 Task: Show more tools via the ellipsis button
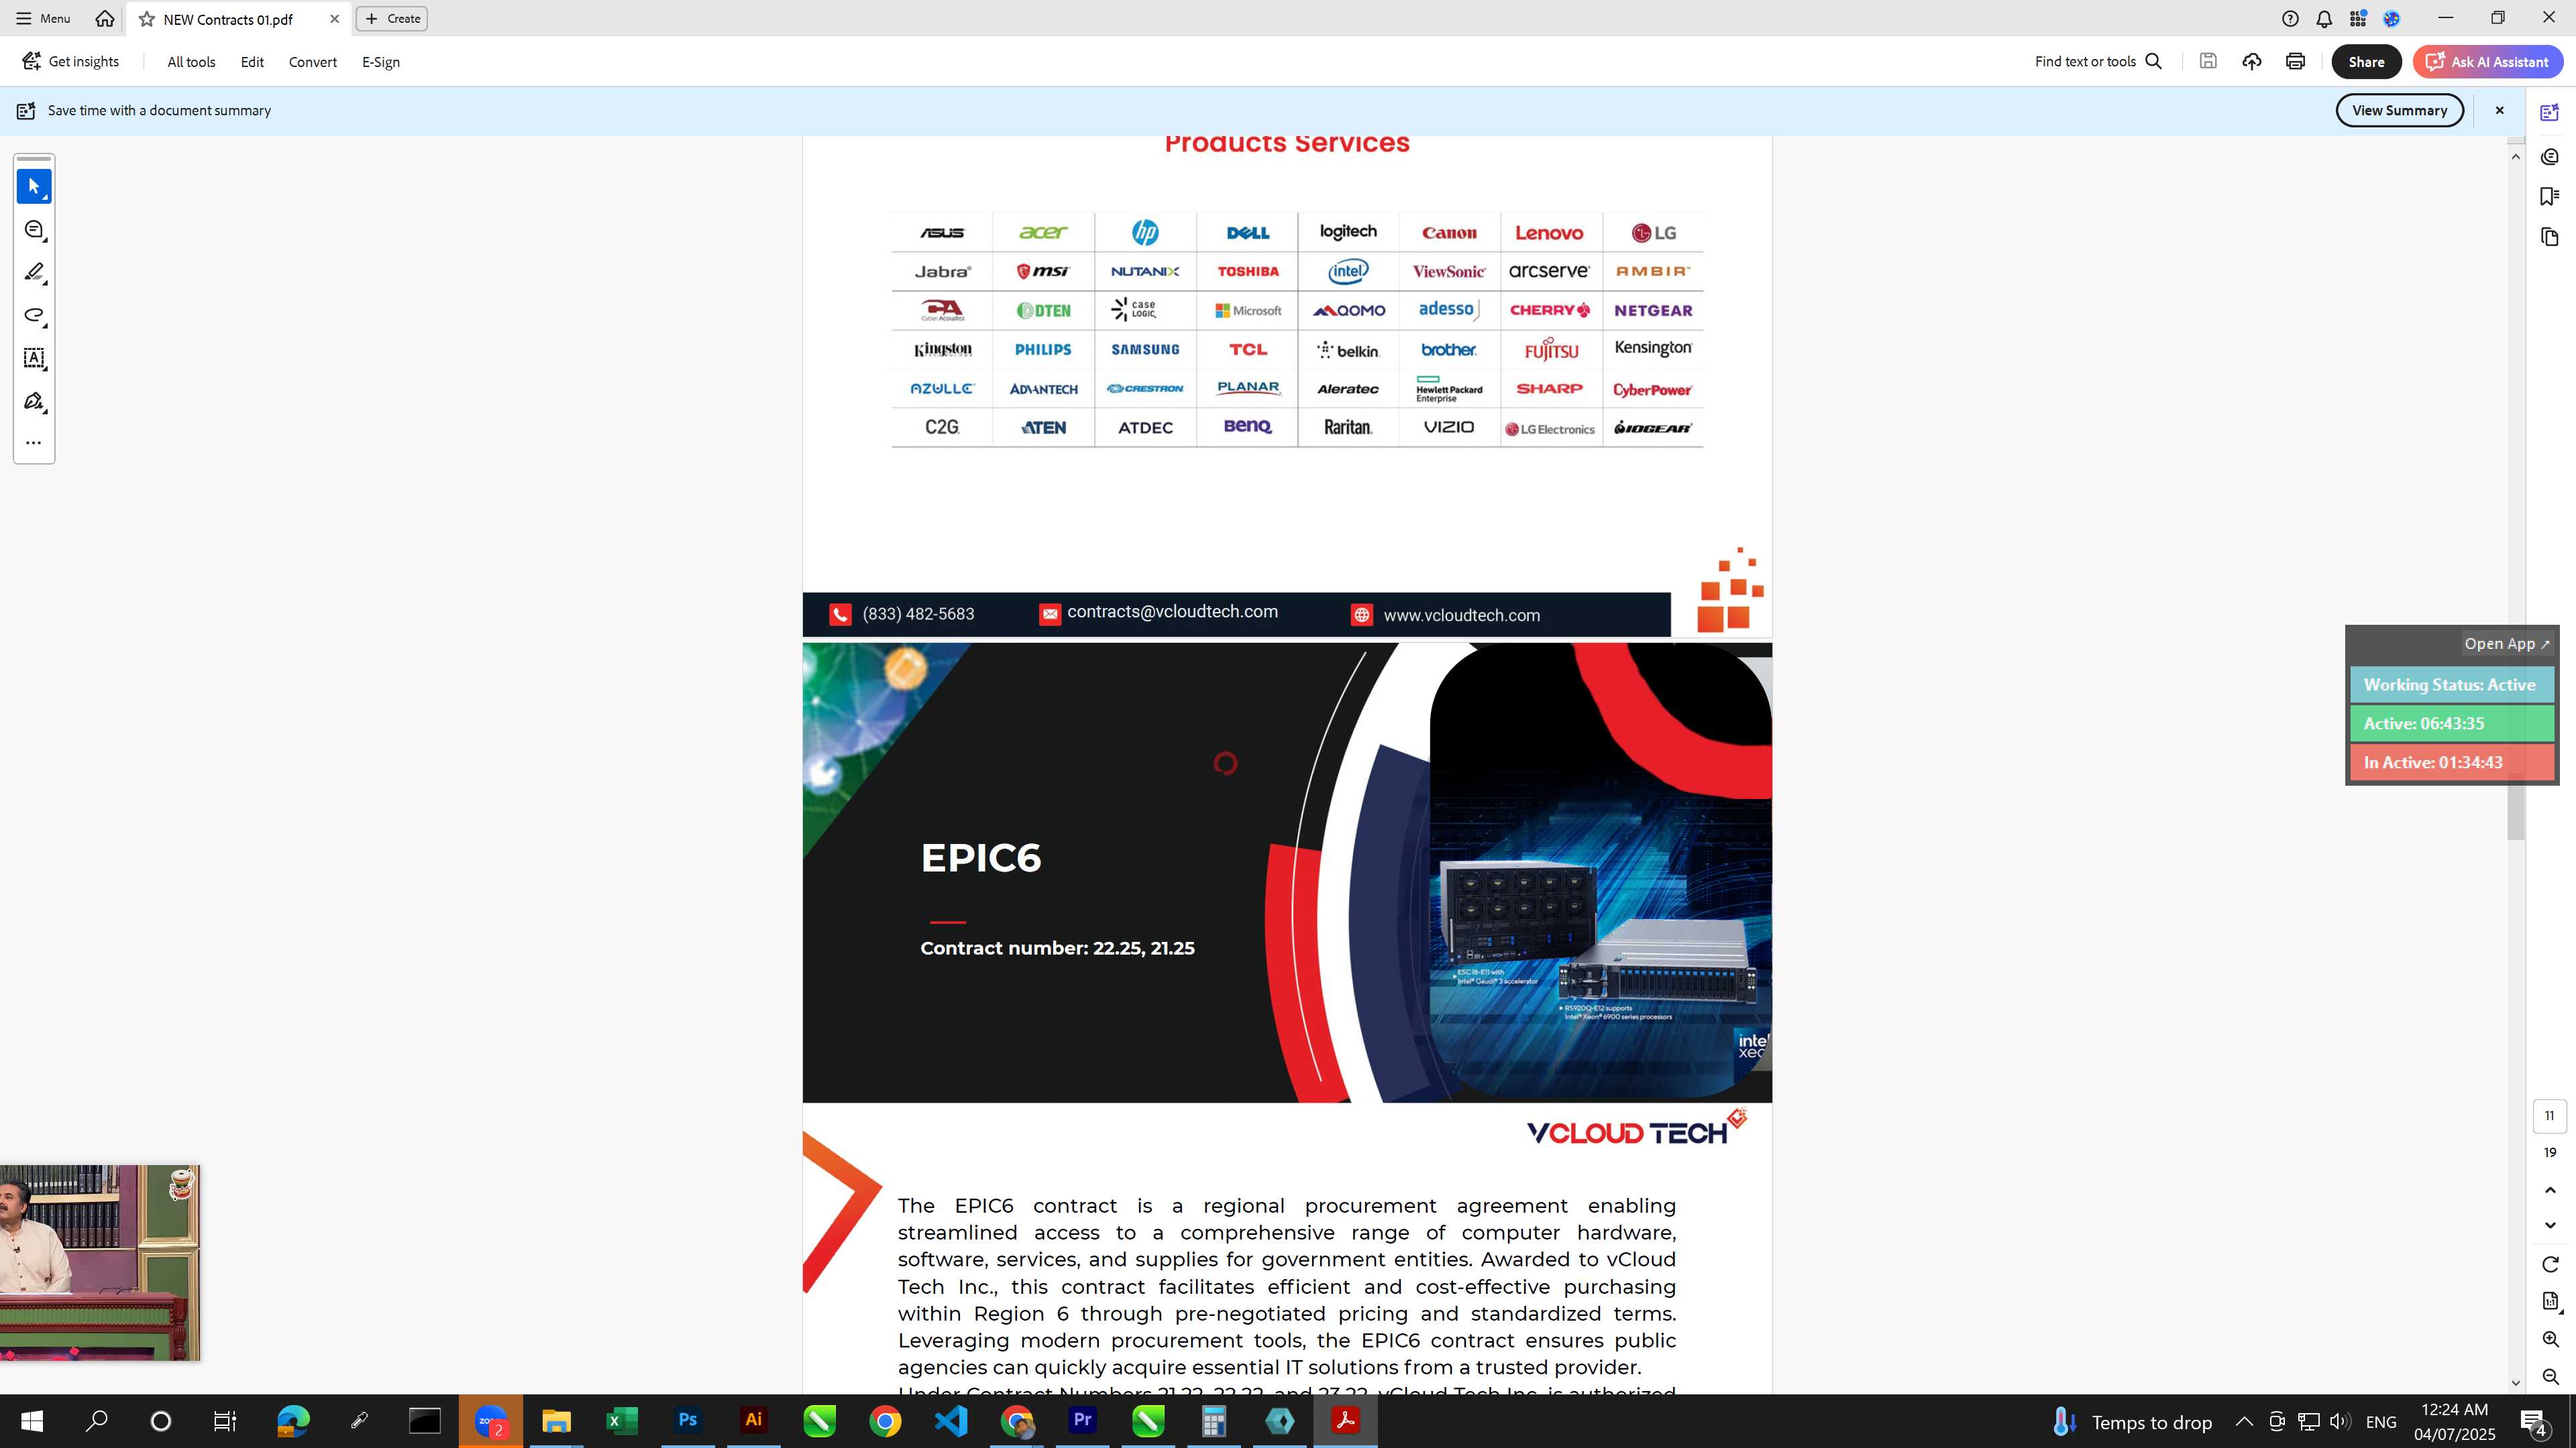tap(33, 442)
